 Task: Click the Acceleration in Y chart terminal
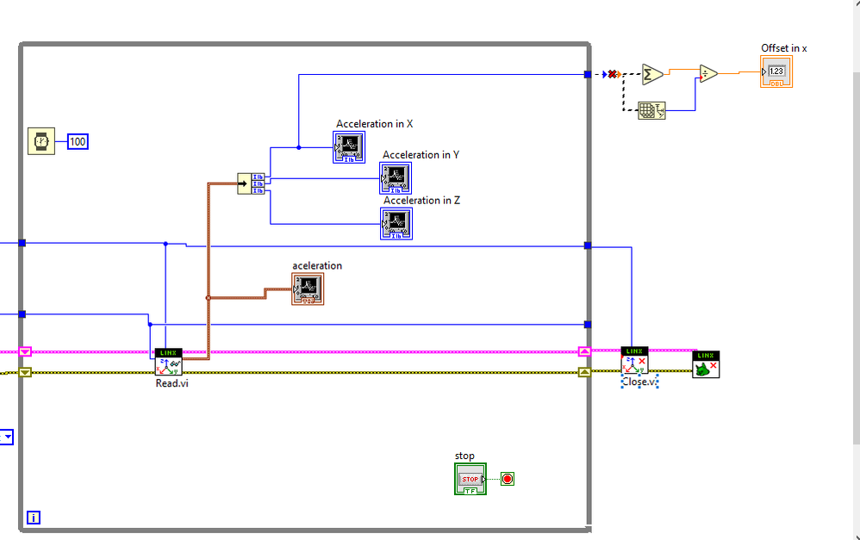click(396, 178)
